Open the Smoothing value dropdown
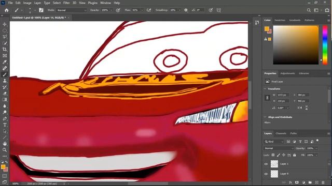This screenshot has height=186, width=332. point(179,10)
